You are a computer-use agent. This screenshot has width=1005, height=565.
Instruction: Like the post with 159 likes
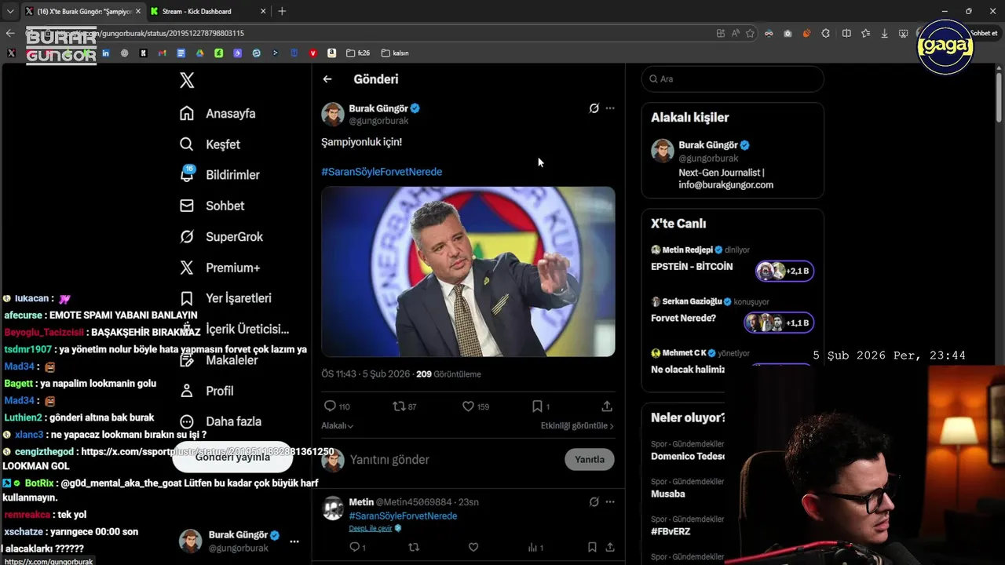click(475, 406)
